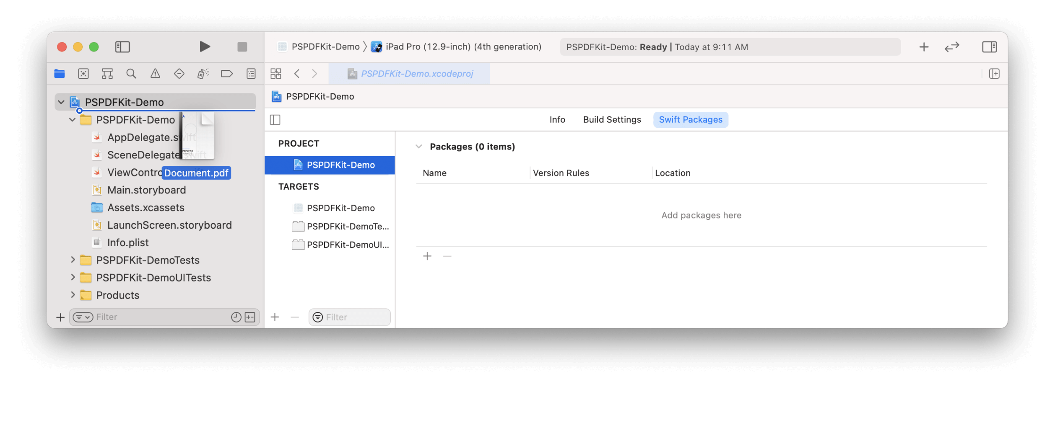Screen dimensions: 1055x423
Task: Switch to the Build Settings tab
Action: [612, 119]
